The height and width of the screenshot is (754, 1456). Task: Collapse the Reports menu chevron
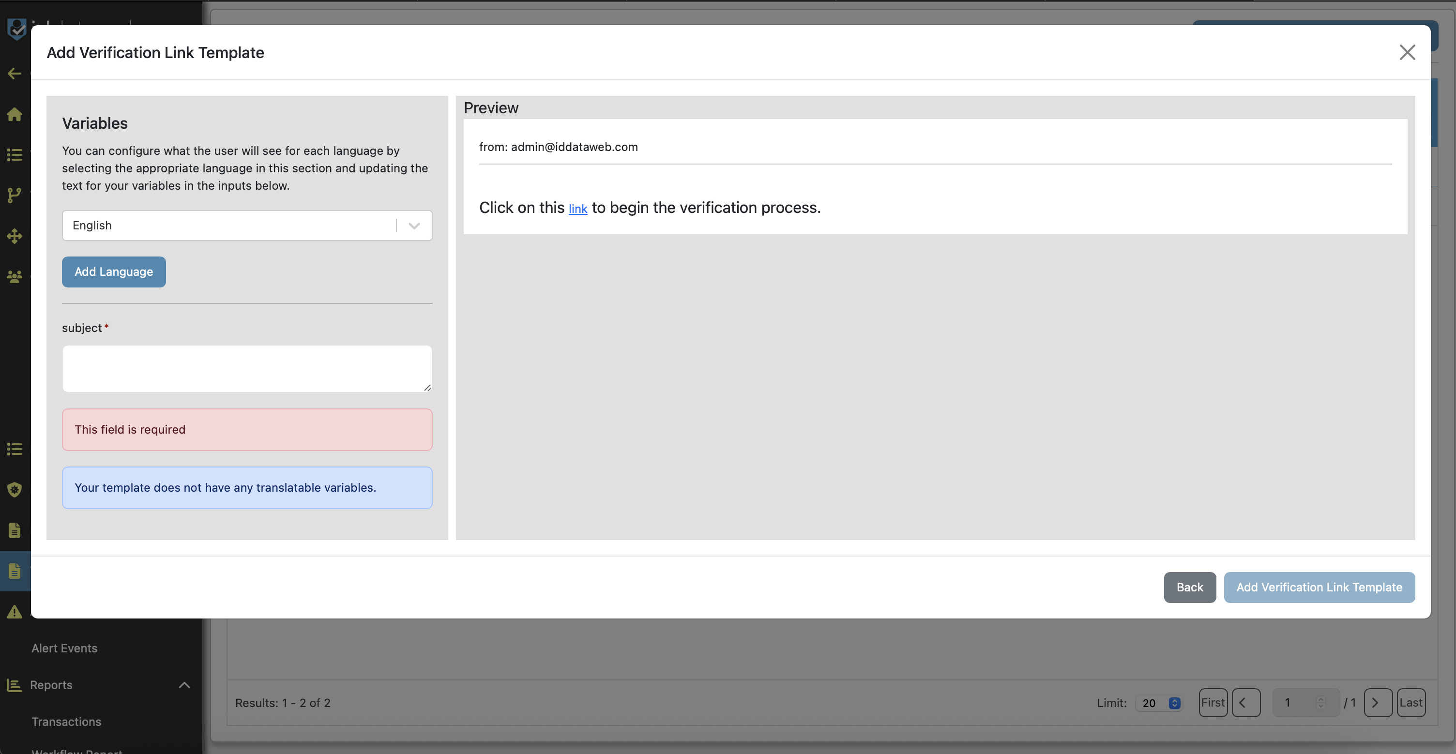pos(184,685)
